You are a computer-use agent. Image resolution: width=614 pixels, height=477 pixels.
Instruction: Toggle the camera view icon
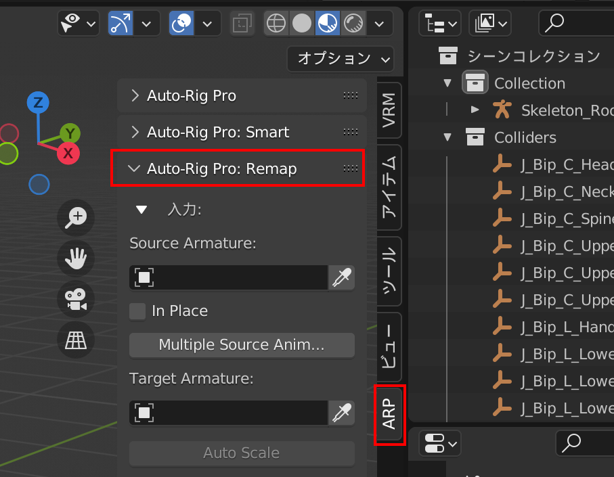tap(76, 299)
